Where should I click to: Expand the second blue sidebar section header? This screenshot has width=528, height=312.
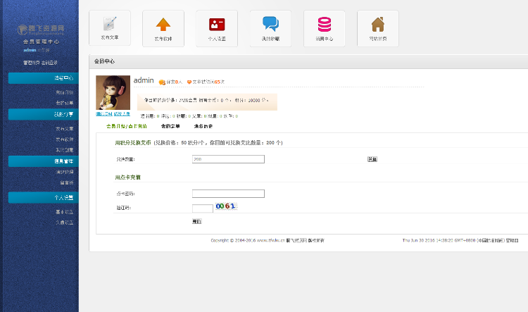coord(44,115)
